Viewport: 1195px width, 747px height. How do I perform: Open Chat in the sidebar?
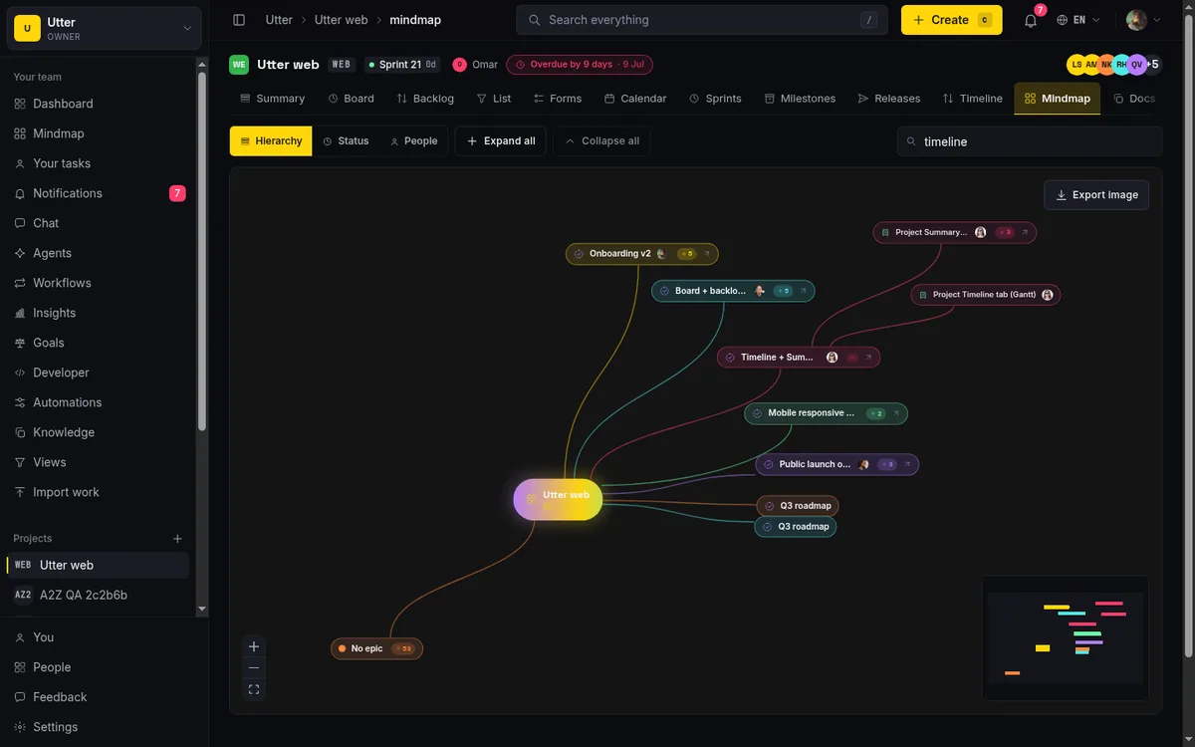click(x=98, y=223)
